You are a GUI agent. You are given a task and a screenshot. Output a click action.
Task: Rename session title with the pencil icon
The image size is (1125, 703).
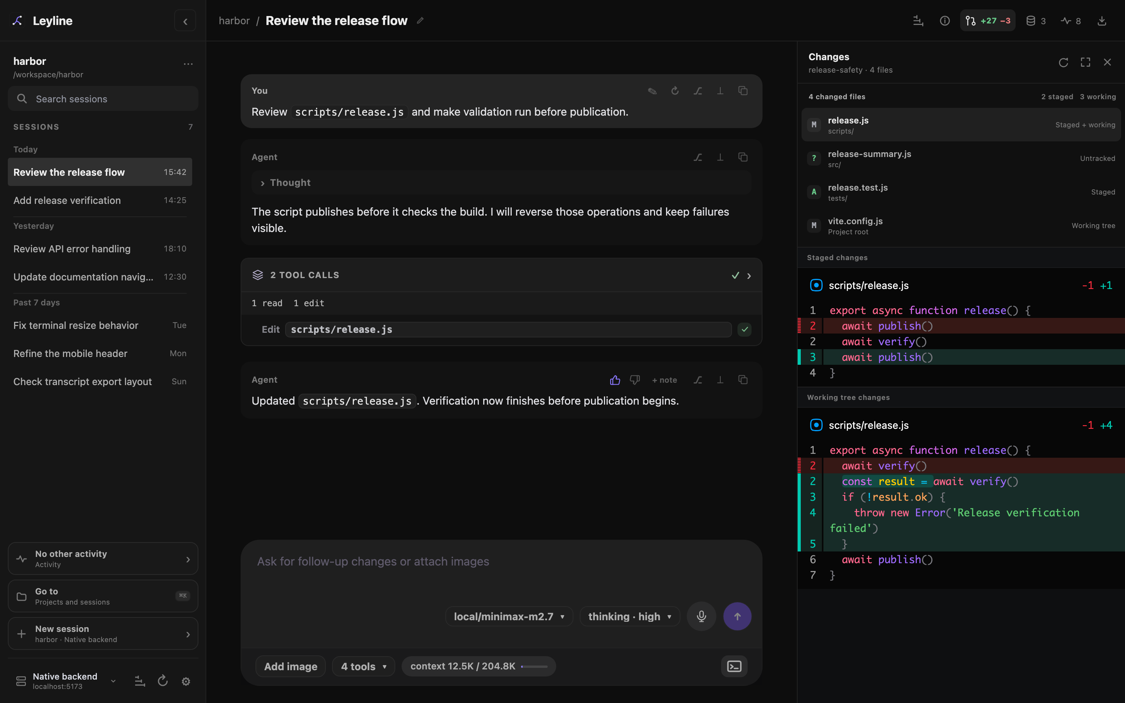coord(420,20)
